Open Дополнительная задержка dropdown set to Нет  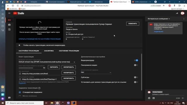pos(96,72)
